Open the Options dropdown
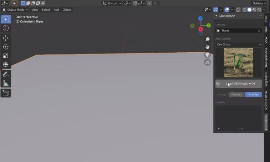Image resolution: width=270 pixels, height=162 pixels. (259, 3)
